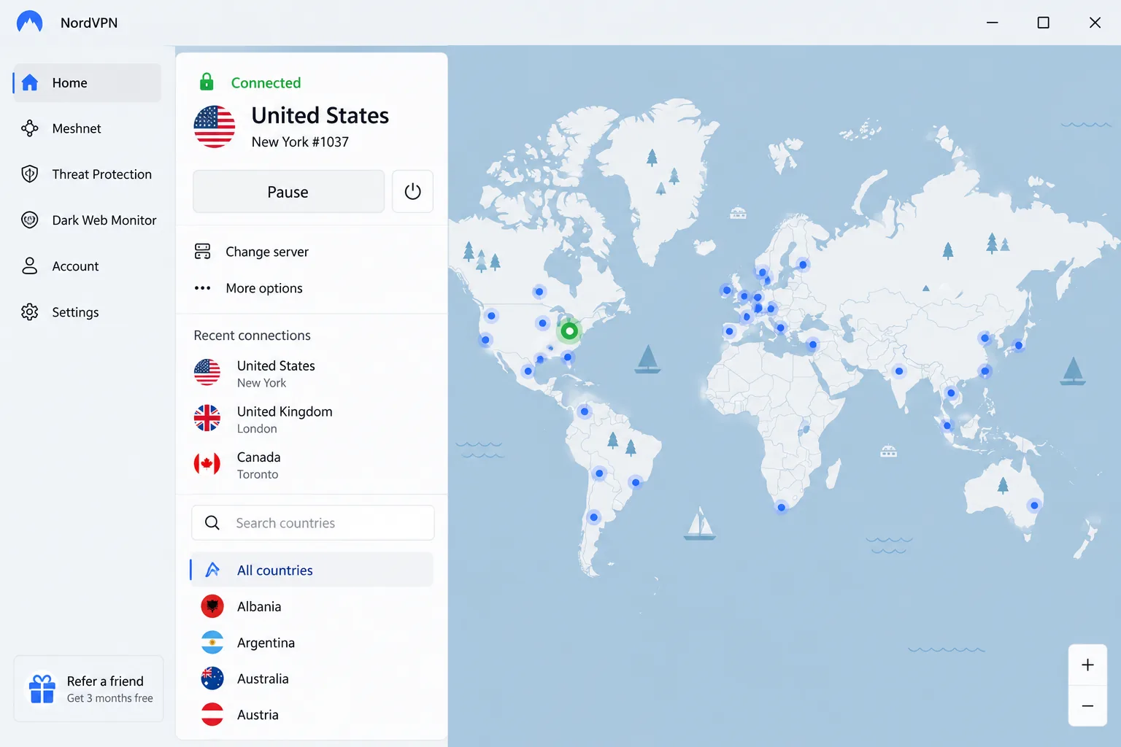Screen dimensions: 1121x747
Task: Click the Settings gear icon
Action: tap(30, 312)
